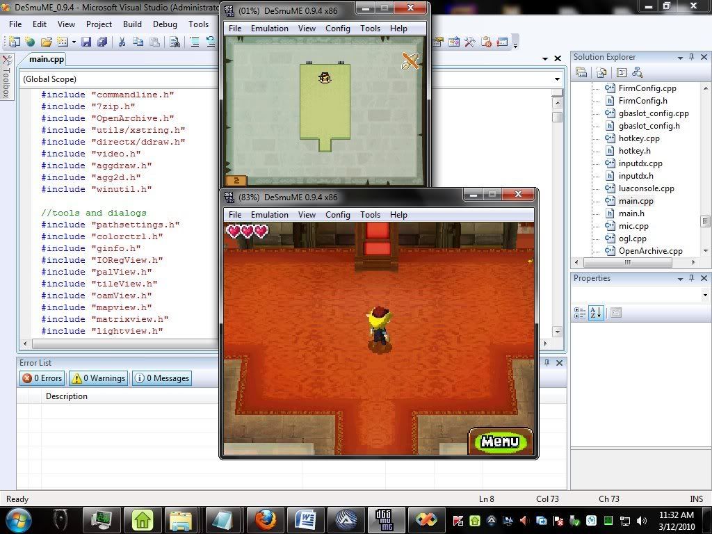
Task: Click the New Project toolbar icon
Action: pyautogui.click(x=15, y=42)
